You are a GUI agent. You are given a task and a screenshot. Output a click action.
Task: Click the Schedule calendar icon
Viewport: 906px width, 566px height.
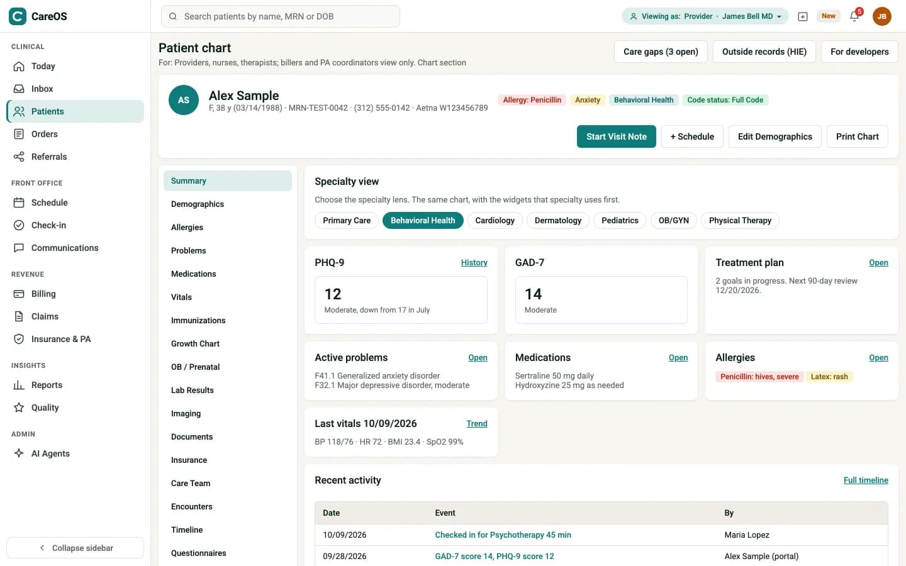tap(19, 203)
